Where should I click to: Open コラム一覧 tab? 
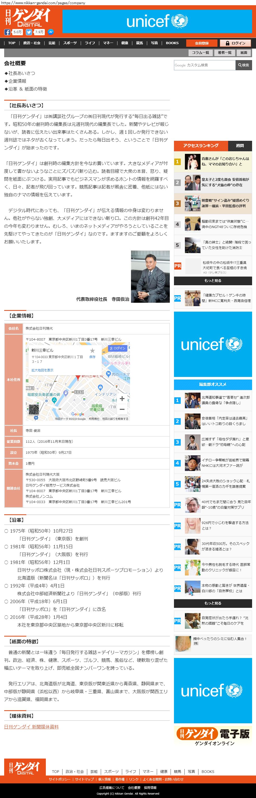tap(201, 53)
